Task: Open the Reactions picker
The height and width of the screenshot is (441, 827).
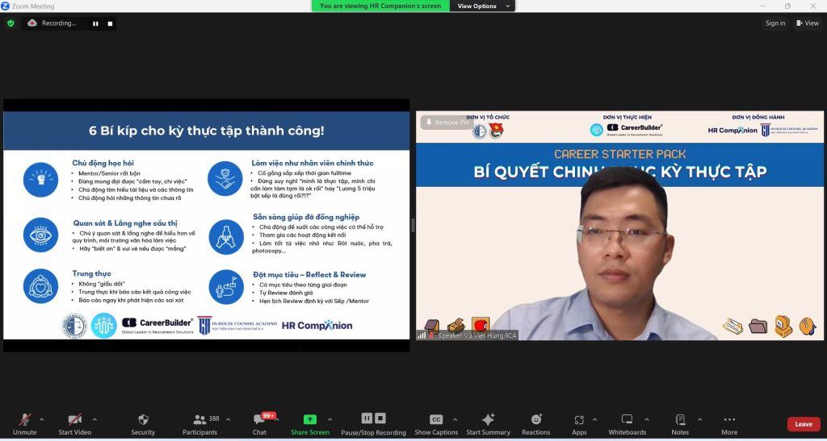Action: pos(535,420)
